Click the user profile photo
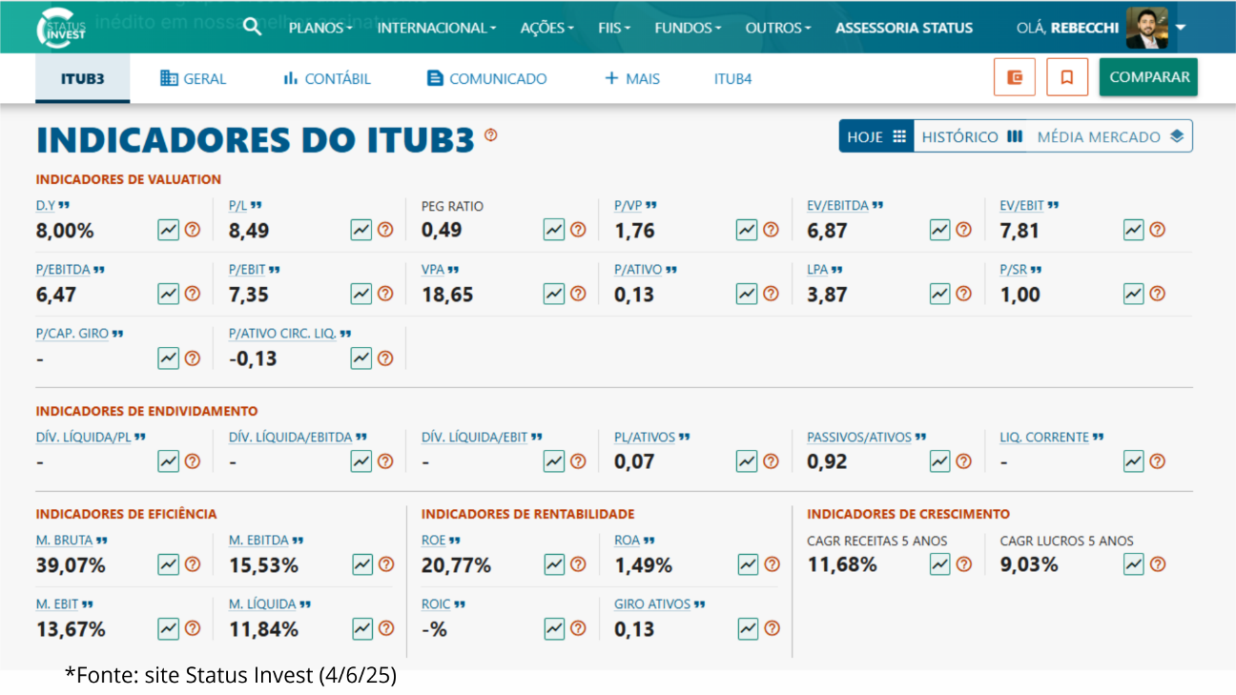The width and height of the screenshot is (1236, 695). click(1147, 28)
